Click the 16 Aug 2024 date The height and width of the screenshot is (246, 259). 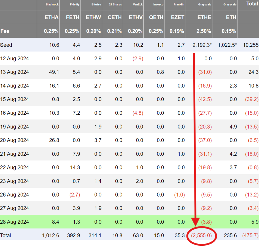[x=14, y=113]
